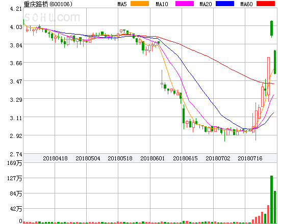The height and width of the screenshot is (224, 306).
Task: Click the 3.66 price axis label
Action: [x=16, y=63]
